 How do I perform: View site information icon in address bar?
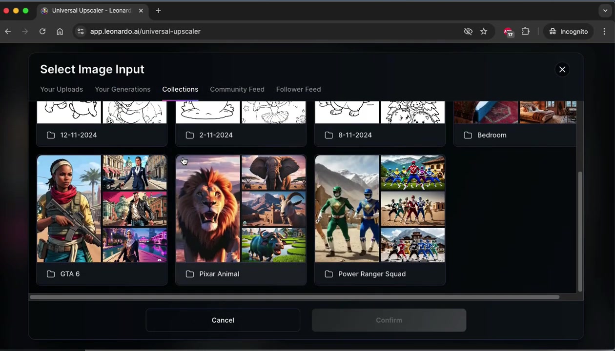(x=81, y=31)
